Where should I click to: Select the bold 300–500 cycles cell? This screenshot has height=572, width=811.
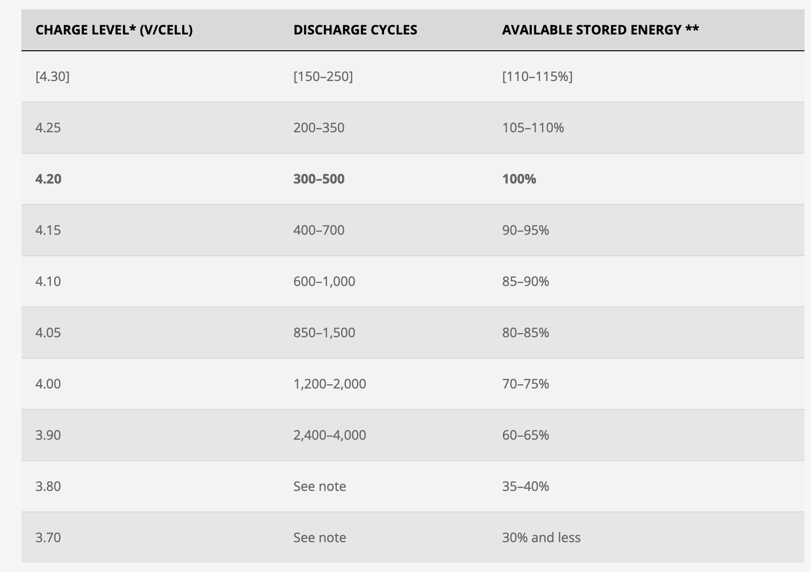coord(319,179)
